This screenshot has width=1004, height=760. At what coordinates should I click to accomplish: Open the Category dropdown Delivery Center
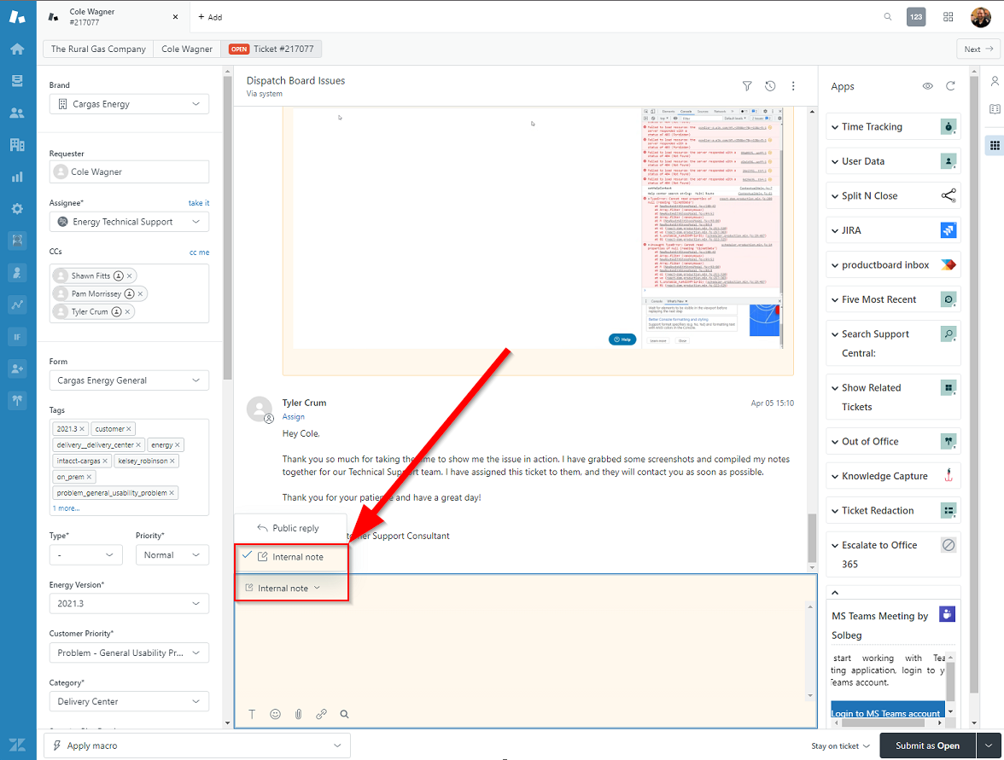130,701
